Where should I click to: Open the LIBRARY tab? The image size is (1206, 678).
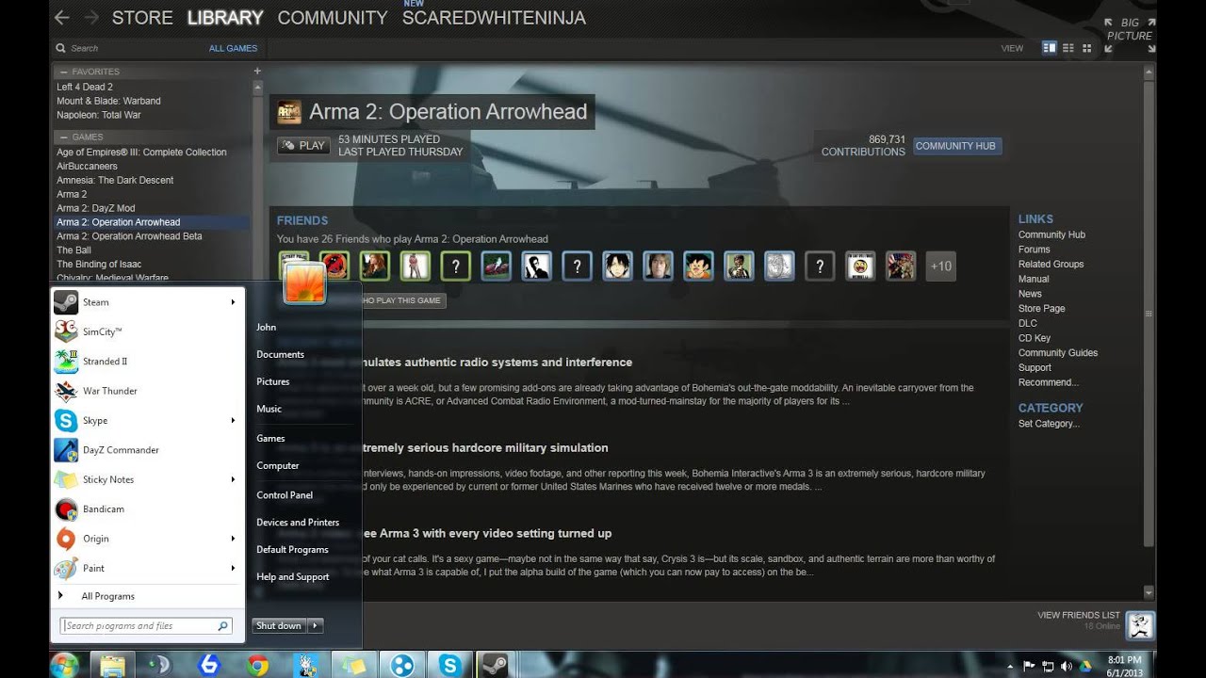225,18
